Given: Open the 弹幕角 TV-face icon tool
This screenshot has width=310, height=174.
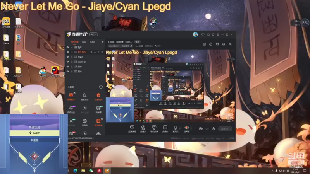Looking at the screenshot, I should [x=84, y=122].
